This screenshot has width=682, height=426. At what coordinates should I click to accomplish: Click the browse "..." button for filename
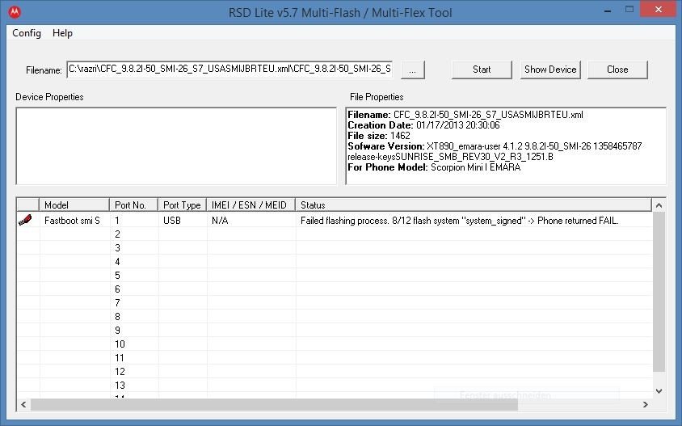[412, 70]
